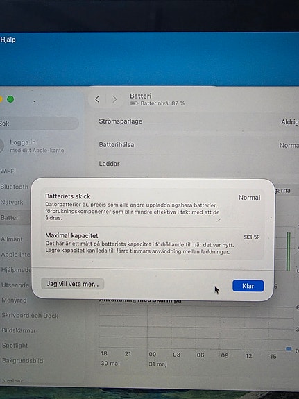Open the Strömsparläge Aldrig dropdown
The height and width of the screenshot is (399, 299).
[x=289, y=122]
